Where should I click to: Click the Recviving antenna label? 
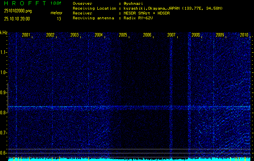(93, 18)
